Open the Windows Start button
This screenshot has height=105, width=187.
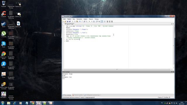click(3, 103)
